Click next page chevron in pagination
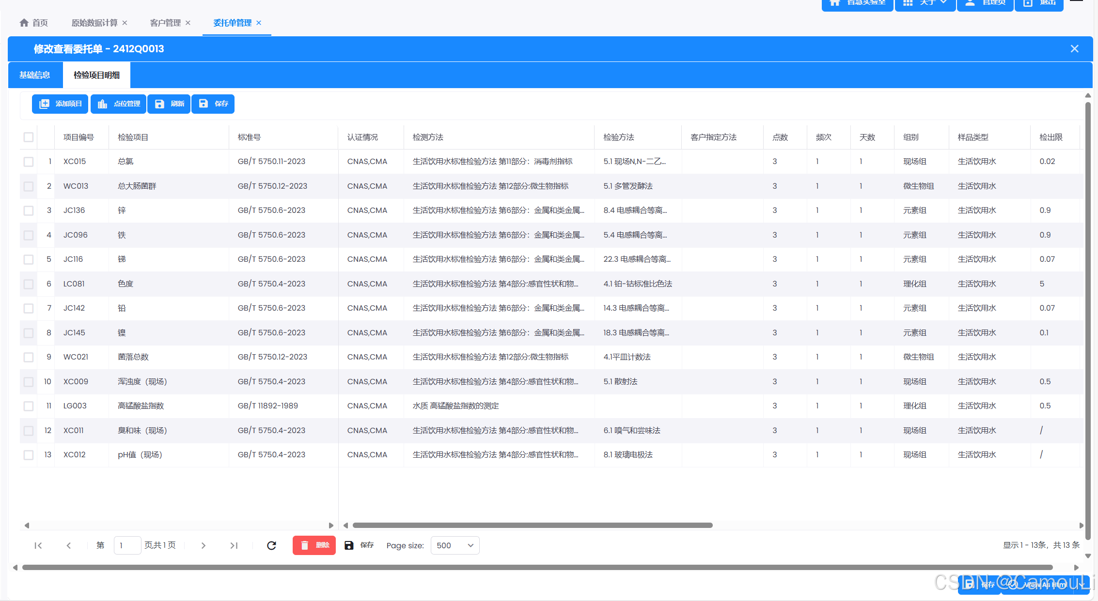 [x=204, y=545]
